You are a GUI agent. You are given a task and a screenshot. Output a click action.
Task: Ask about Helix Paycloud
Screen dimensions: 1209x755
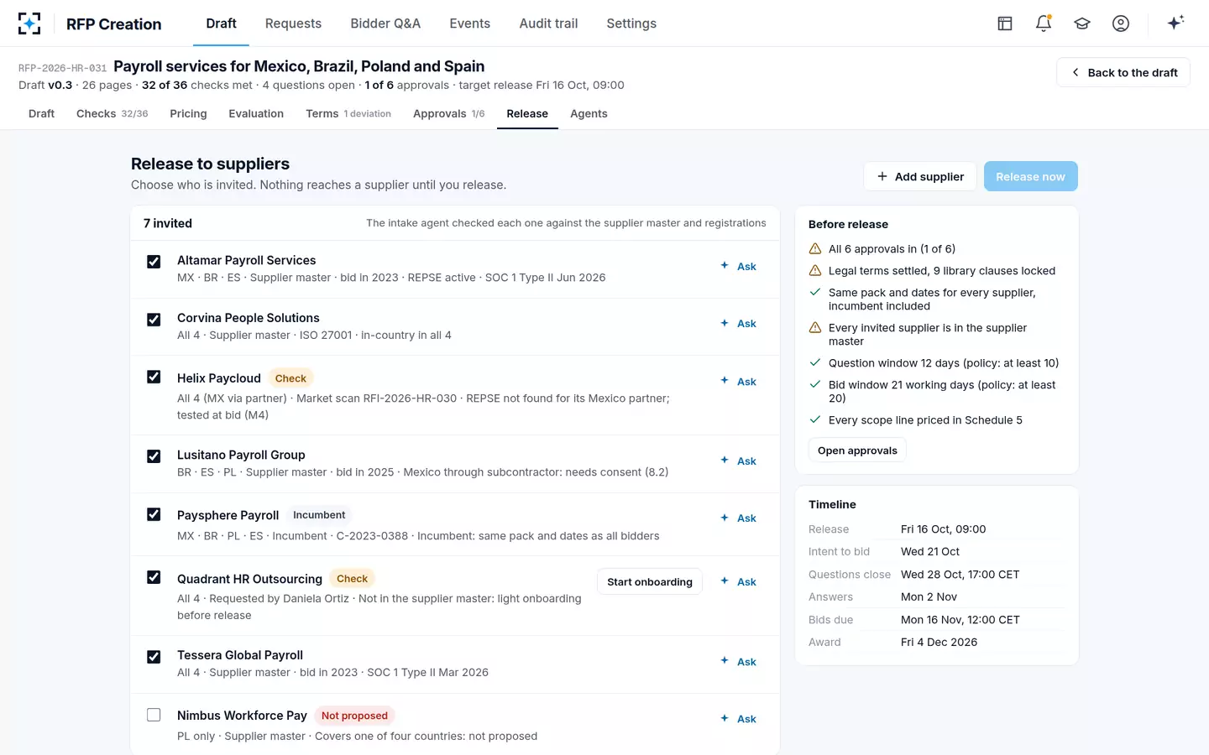[x=739, y=381]
